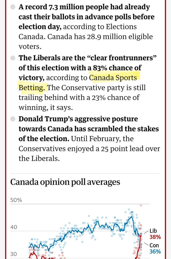
Task: Click the bold text 'election day,'
Action: [40, 27]
